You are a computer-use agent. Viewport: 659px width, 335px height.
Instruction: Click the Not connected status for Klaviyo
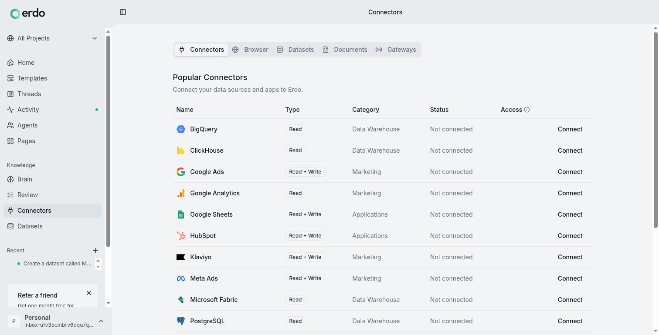(x=451, y=257)
